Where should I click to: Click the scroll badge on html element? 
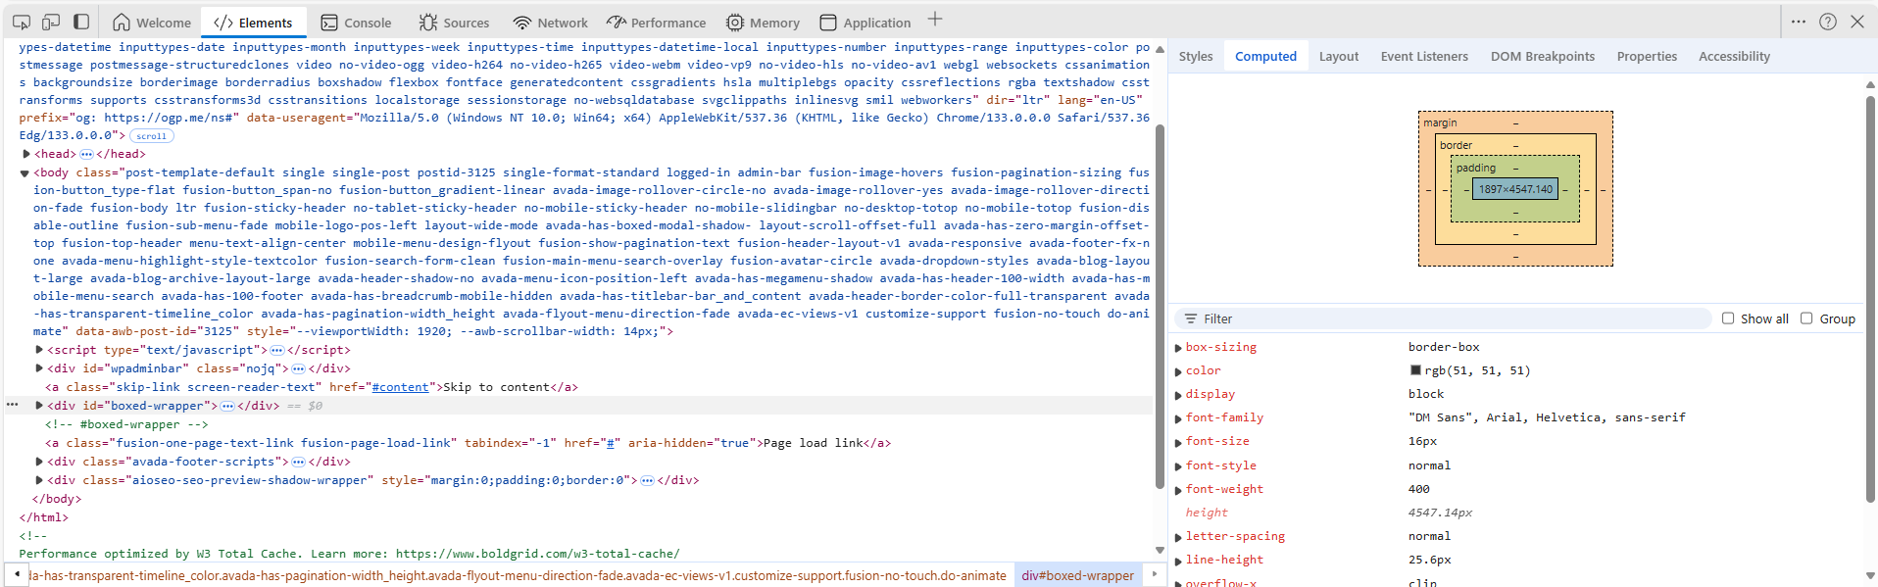point(151,136)
